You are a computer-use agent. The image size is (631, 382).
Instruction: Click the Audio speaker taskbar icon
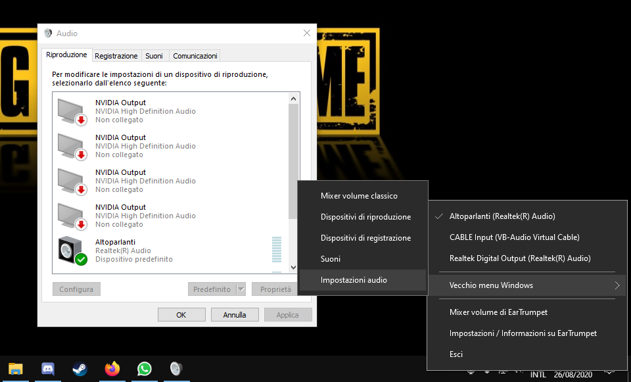pyautogui.click(x=176, y=369)
